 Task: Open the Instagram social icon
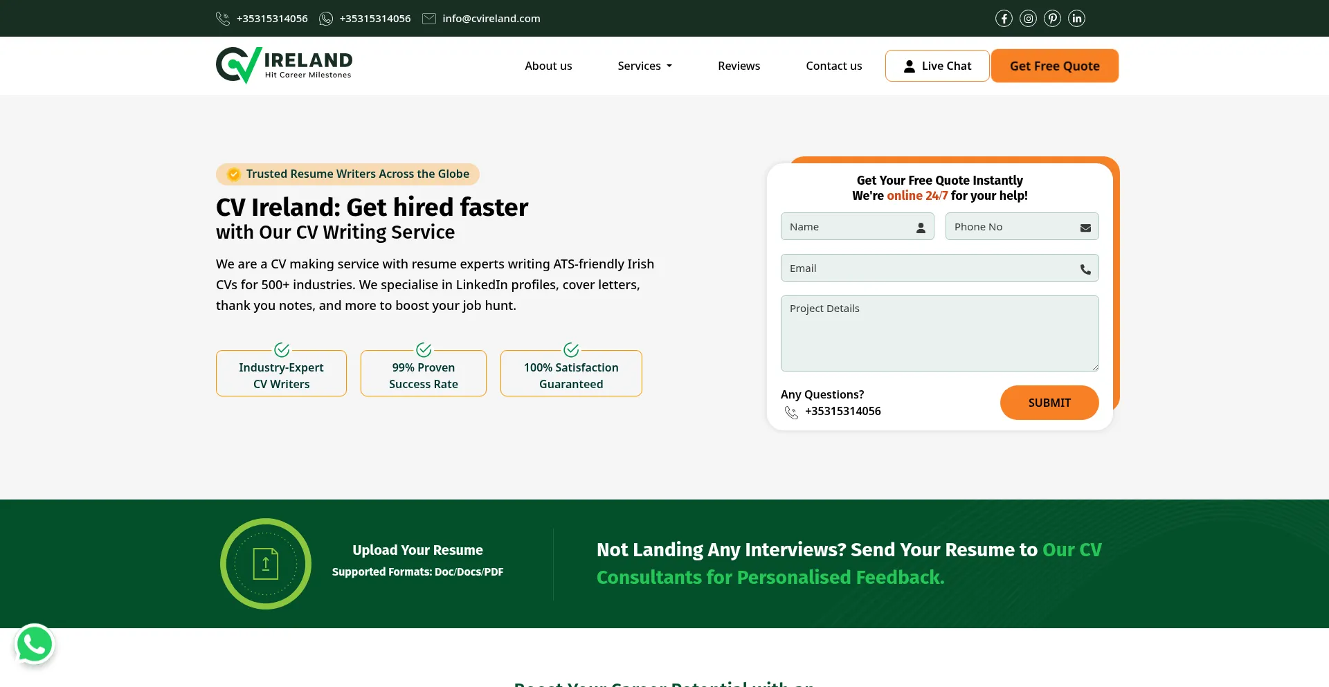1028,19
